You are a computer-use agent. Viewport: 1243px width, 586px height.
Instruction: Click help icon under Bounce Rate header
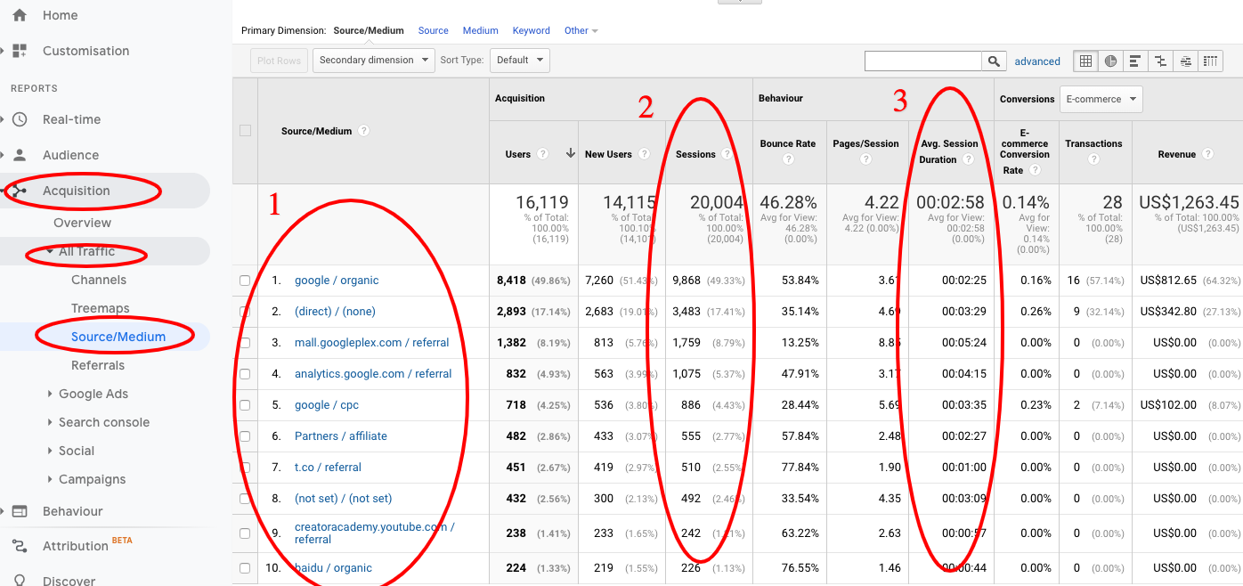coord(788,159)
